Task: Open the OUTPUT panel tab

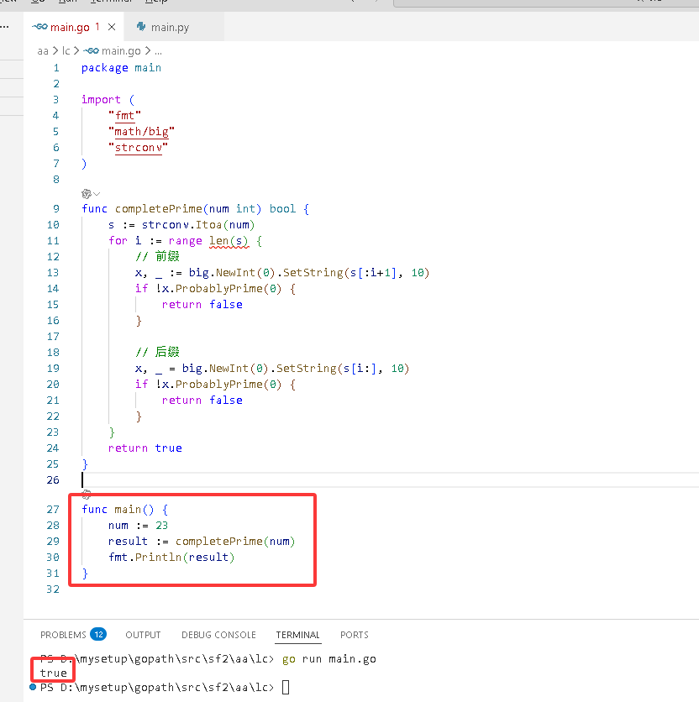Action: [143, 635]
